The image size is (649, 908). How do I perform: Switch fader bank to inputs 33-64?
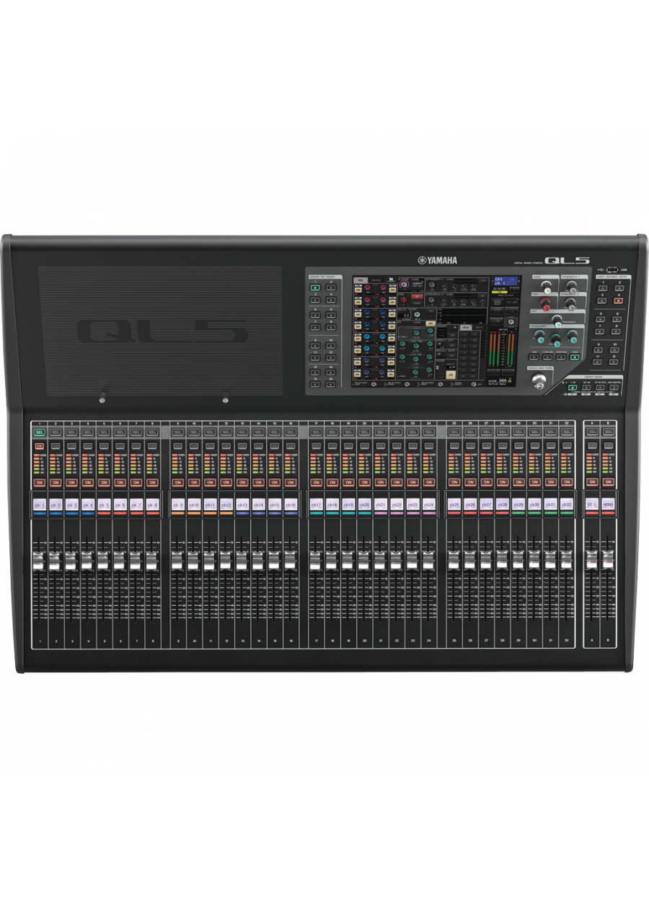(x=586, y=387)
